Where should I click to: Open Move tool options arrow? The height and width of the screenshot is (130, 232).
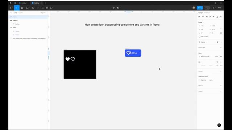click(18, 8)
